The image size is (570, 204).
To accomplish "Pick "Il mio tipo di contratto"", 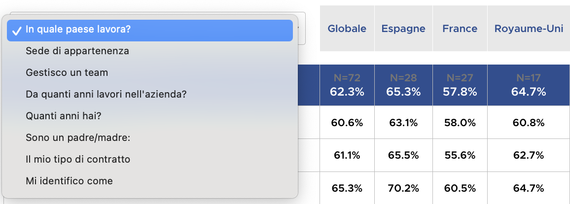I will [78, 160].
